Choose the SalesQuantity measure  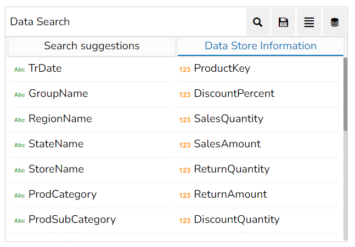[257, 119]
